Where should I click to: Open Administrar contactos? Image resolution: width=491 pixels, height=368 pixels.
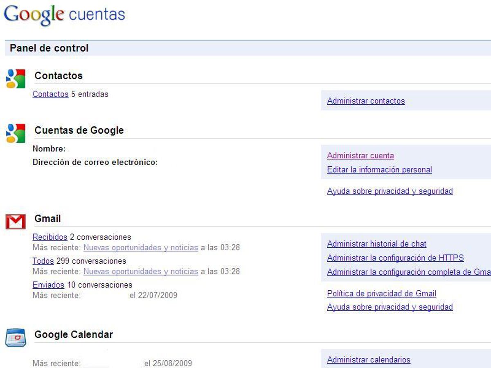coord(366,101)
